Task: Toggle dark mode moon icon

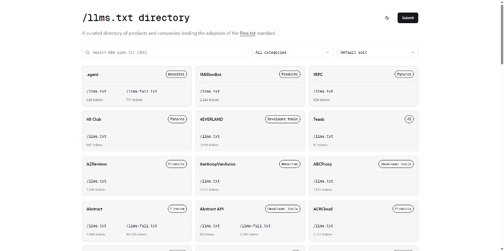Action: click(x=387, y=18)
